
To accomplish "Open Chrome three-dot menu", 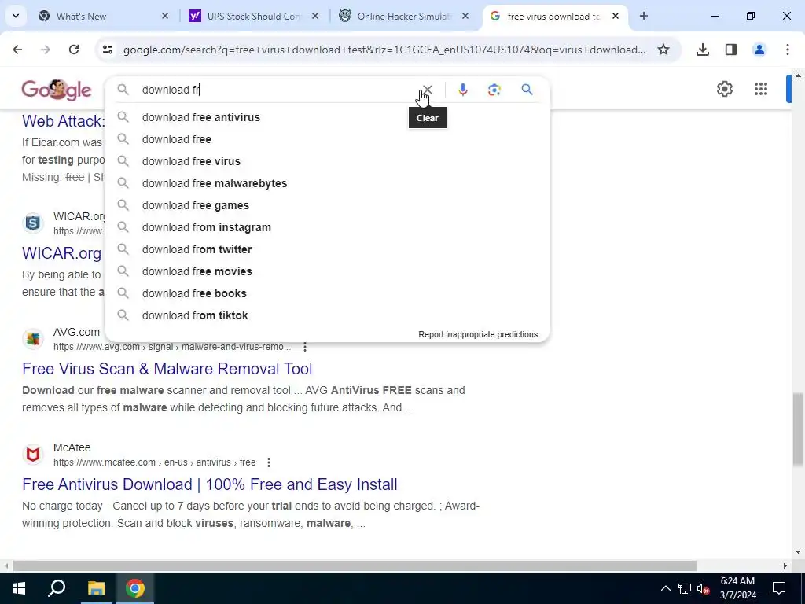I will coord(787,50).
